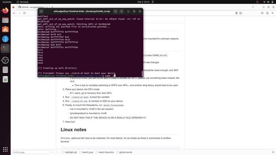Show Applications grid button
Viewport: 276px width, 155px height.
click(5, 149)
